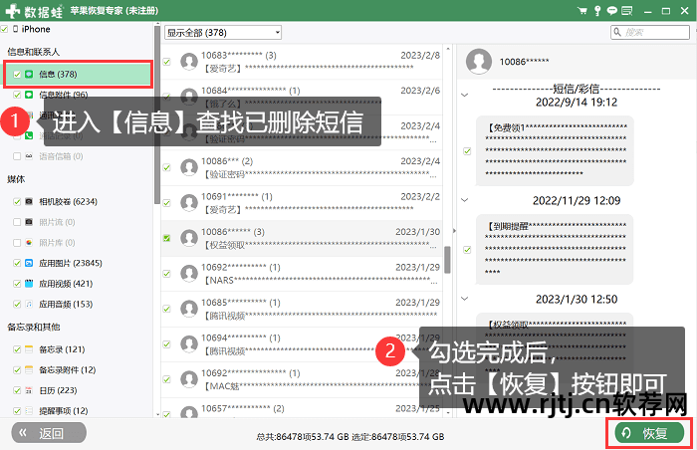Select the 照片库 photo library icon
Screen dimensions: 697x450
pos(29,242)
